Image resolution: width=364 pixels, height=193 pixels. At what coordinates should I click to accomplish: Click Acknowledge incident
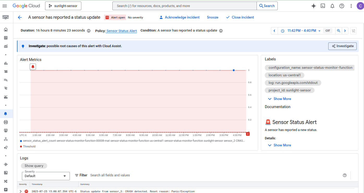(x=179, y=17)
